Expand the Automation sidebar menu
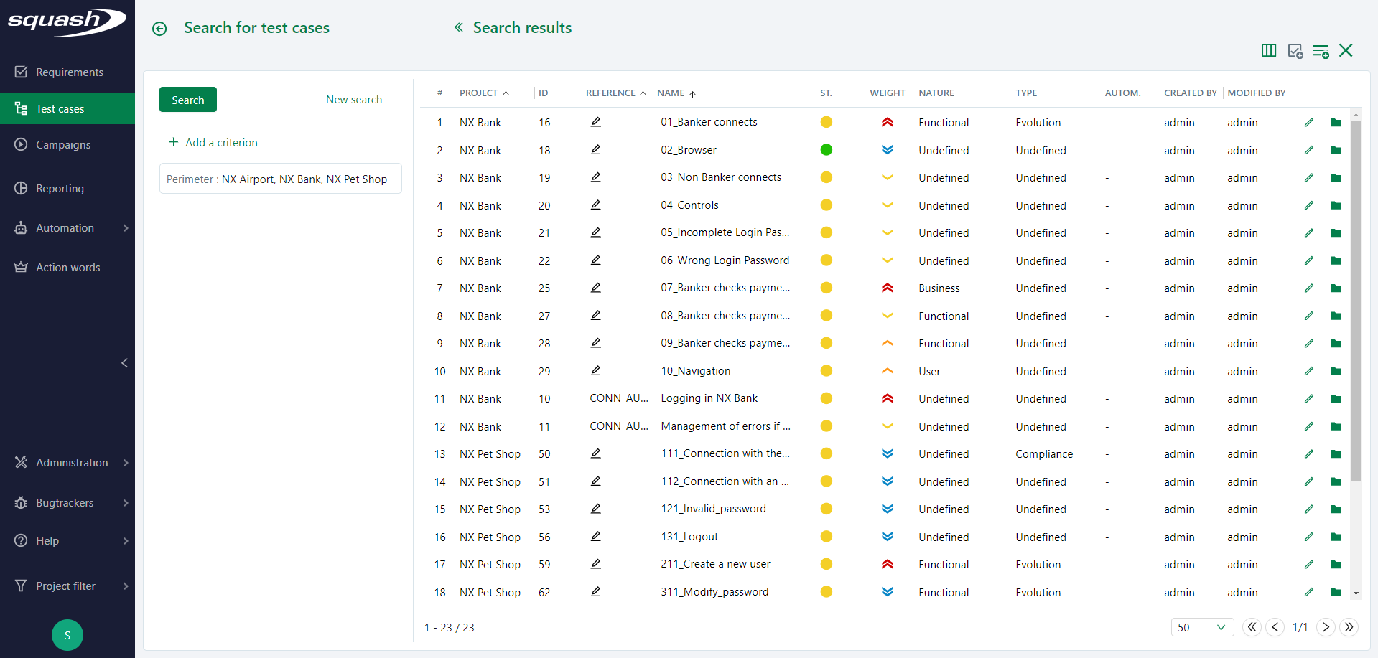This screenshot has height=658, width=1378. click(65, 227)
